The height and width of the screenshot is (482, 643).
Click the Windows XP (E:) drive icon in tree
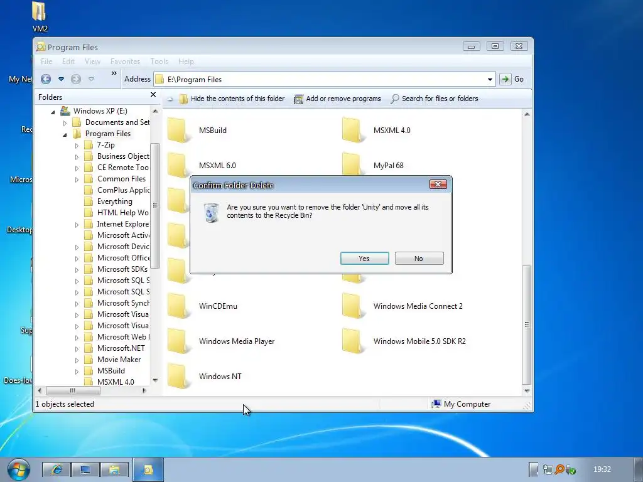point(65,110)
